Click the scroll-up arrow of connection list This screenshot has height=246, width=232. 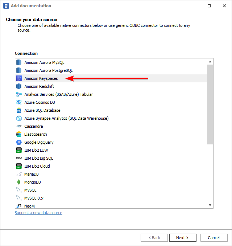210,62
